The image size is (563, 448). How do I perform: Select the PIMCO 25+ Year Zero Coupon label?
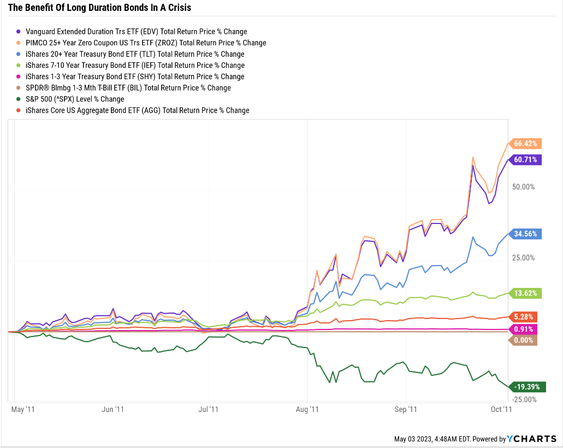[x=146, y=43]
